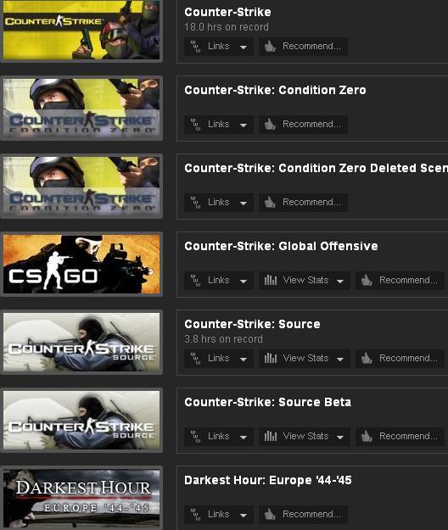Image resolution: width=448 pixels, height=530 pixels.
Task: Click the links icon for Counter-Strike: Condition Zero
Action: coord(195,125)
